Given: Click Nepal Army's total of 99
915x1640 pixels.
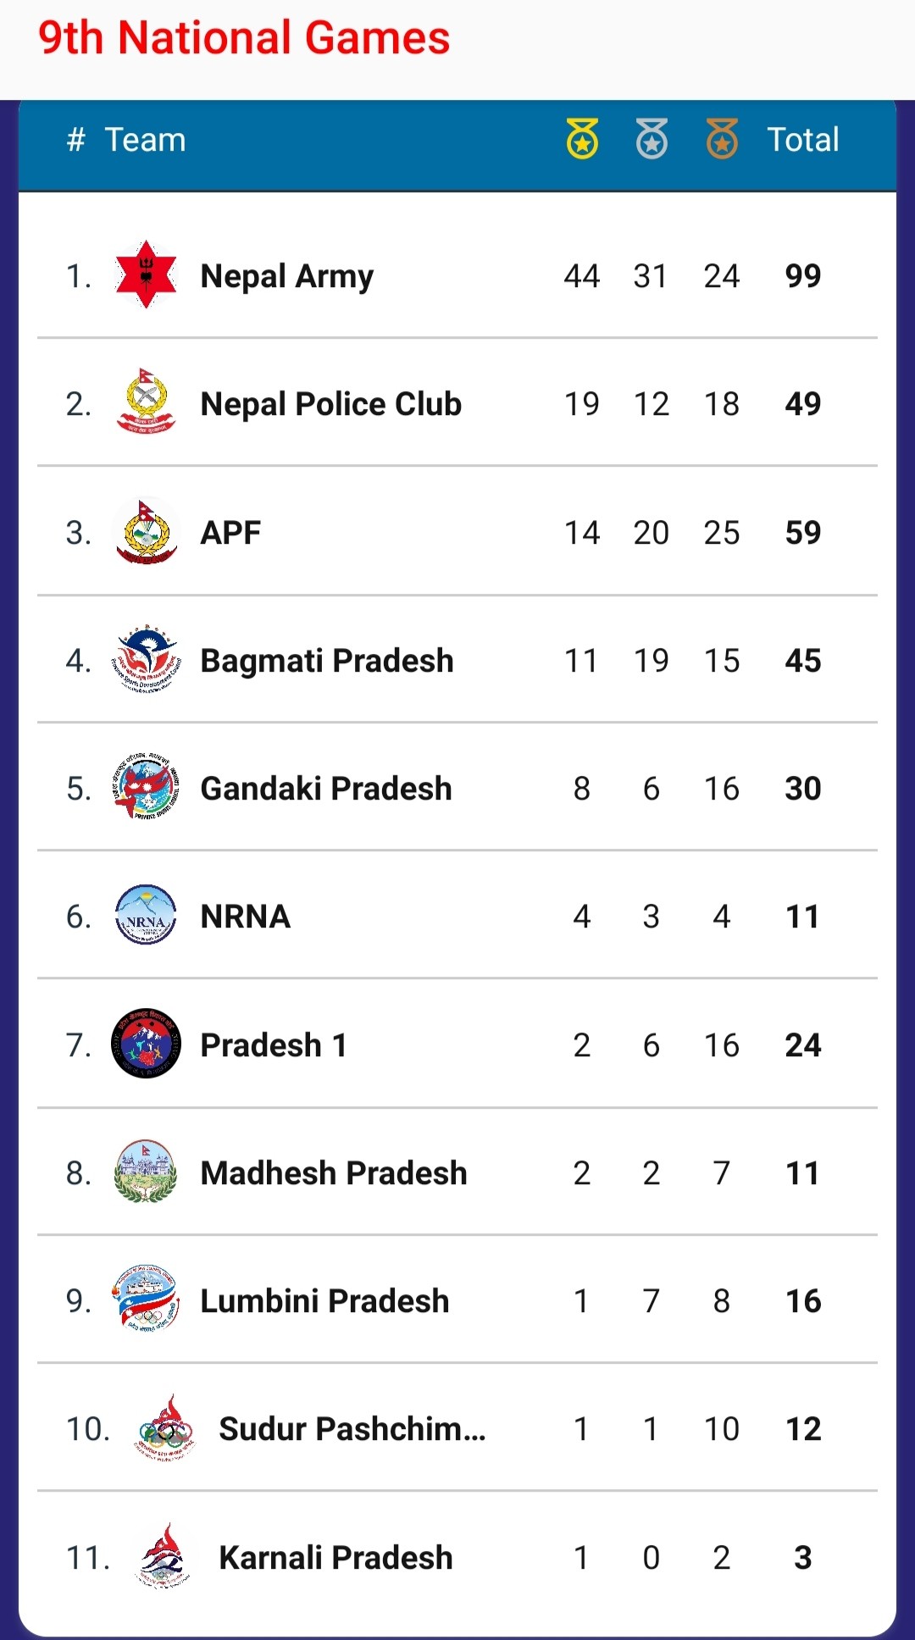Looking at the screenshot, I should pyautogui.click(x=802, y=276).
